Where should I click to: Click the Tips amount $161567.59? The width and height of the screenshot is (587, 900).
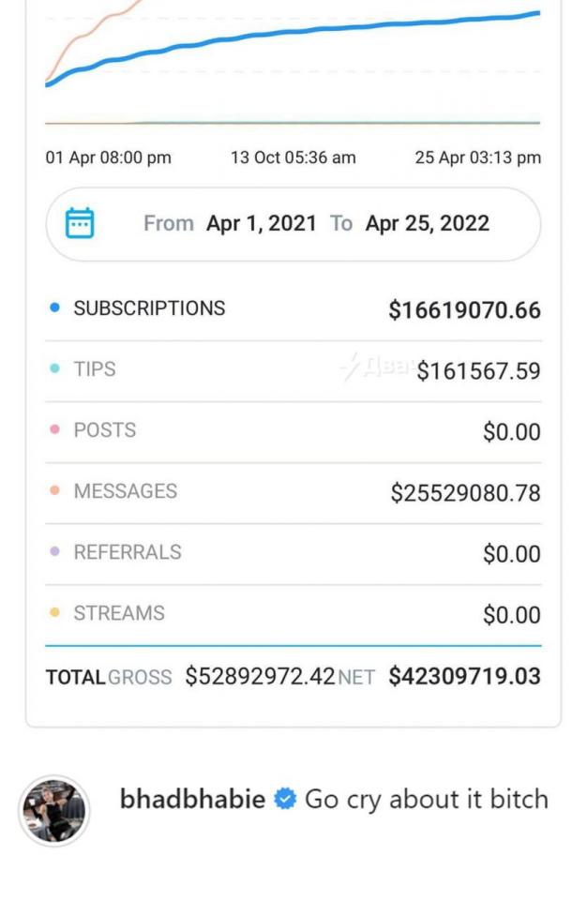(x=478, y=371)
